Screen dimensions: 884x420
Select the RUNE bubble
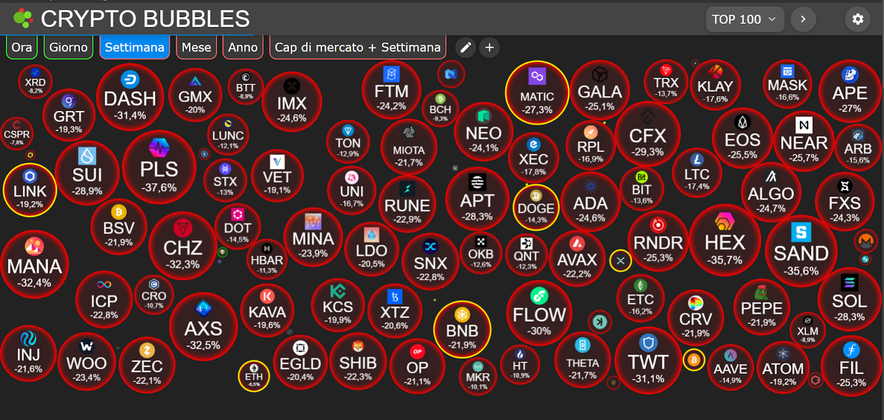pyautogui.click(x=407, y=204)
